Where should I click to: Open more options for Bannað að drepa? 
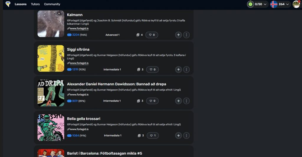pos(186,101)
